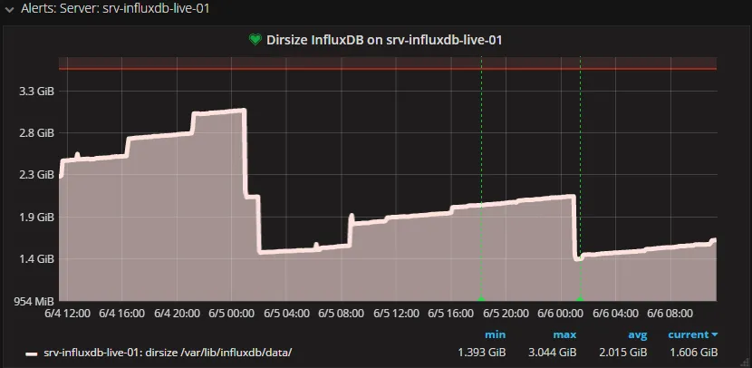Click the 6/4 16:00 x-axis label
Image resolution: width=752 pixels, height=368 pixels.
121,314
